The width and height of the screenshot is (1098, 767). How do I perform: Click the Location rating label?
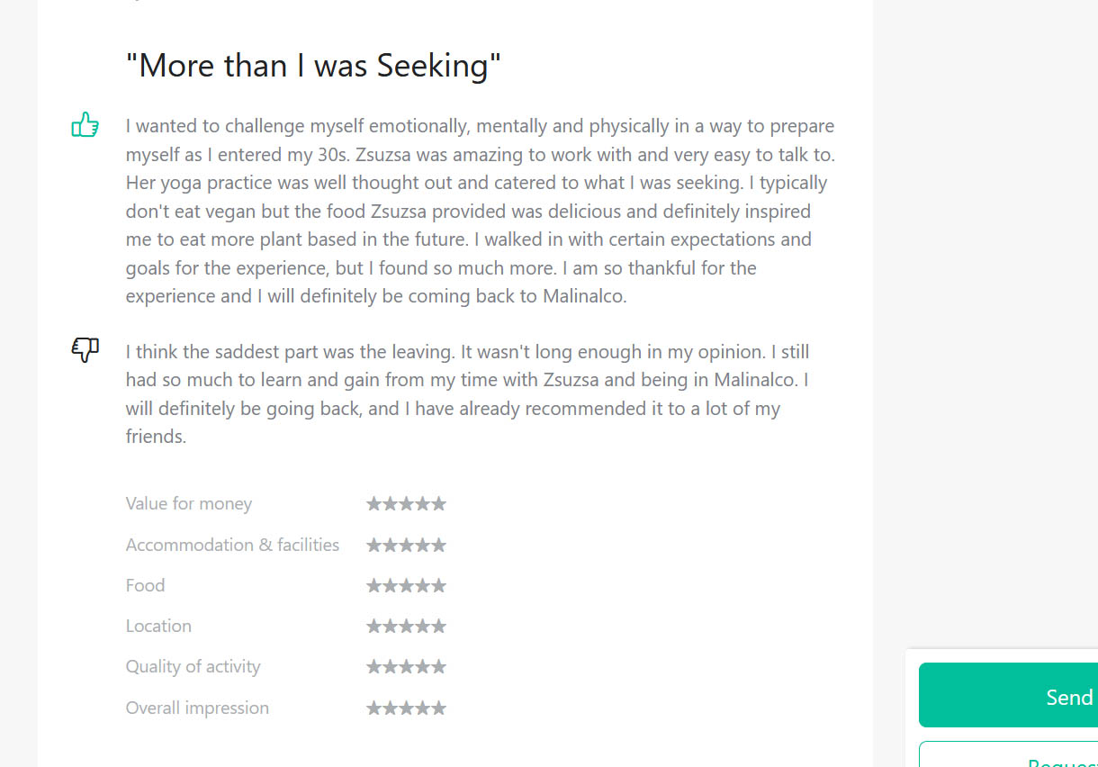click(158, 626)
